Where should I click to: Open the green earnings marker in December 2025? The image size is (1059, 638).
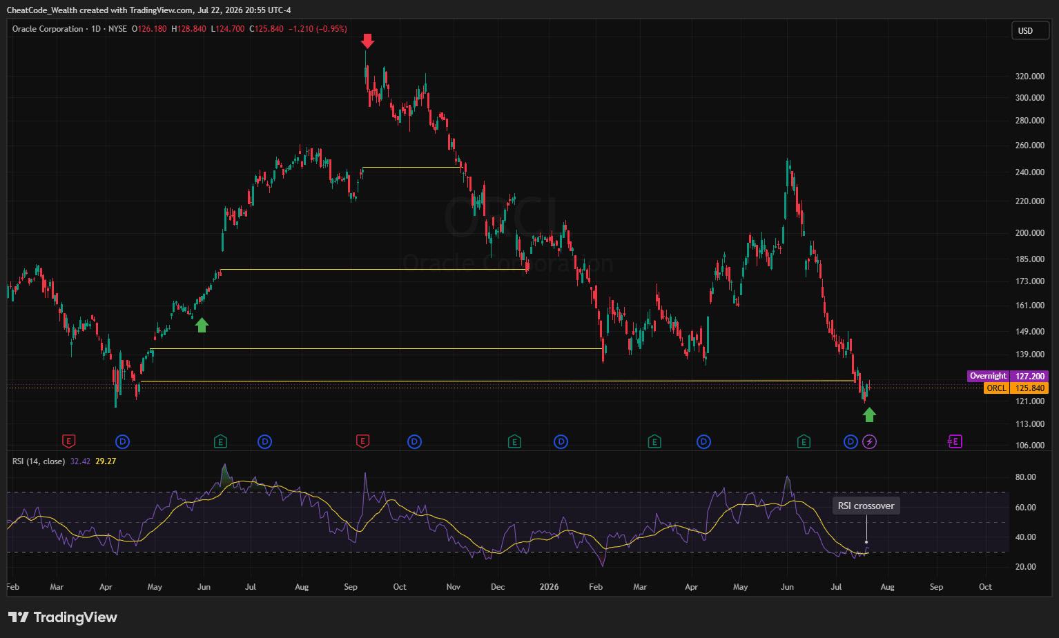coord(514,441)
